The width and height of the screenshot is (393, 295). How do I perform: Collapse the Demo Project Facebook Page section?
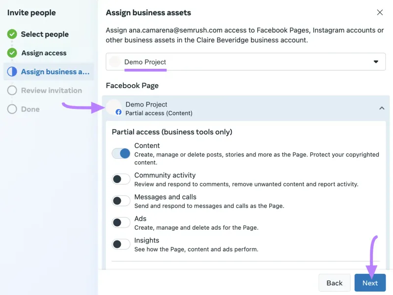pos(382,108)
